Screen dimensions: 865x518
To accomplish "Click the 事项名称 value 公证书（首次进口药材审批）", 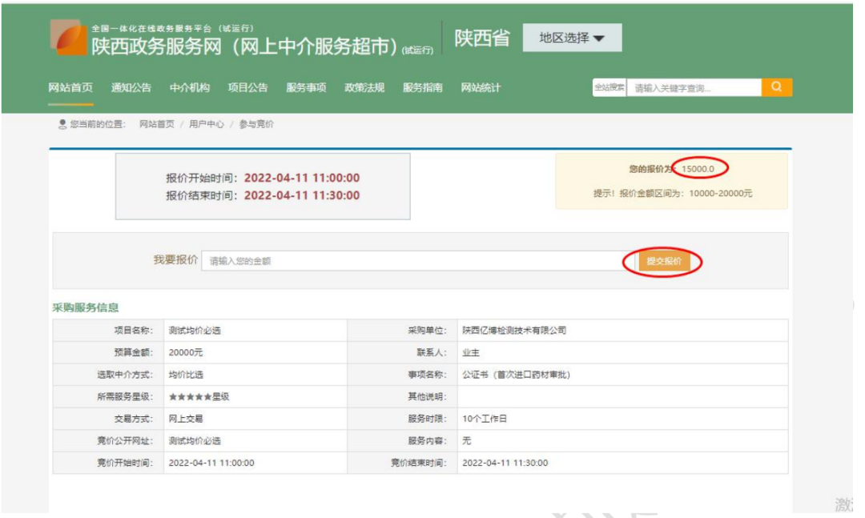I will pyautogui.click(x=517, y=375).
